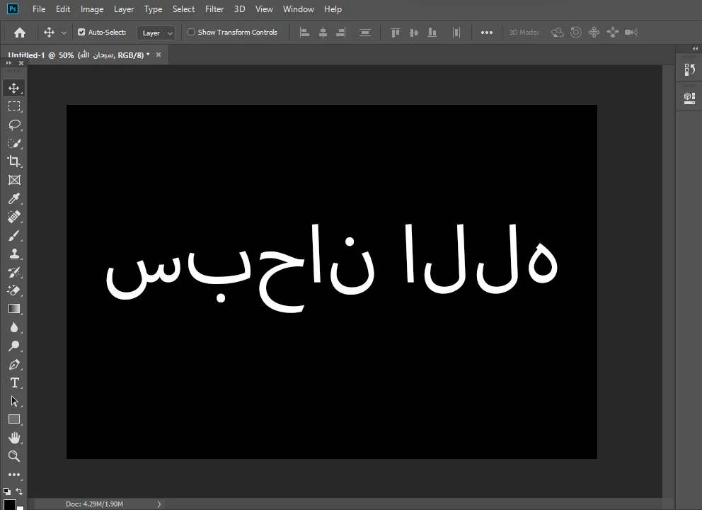Toggle the Auto-Select checkbox

(x=81, y=32)
